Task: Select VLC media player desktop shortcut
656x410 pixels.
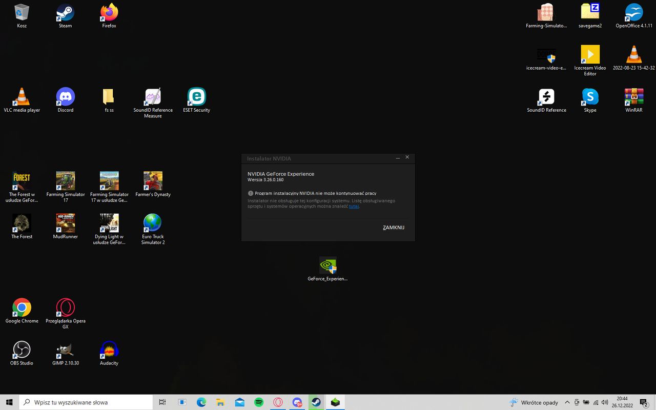Action: tap(22, 100)
